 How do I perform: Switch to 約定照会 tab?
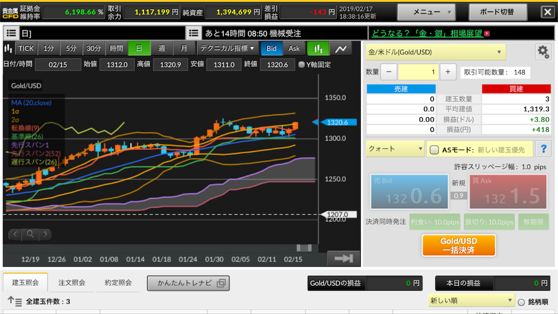pos(118,283)
